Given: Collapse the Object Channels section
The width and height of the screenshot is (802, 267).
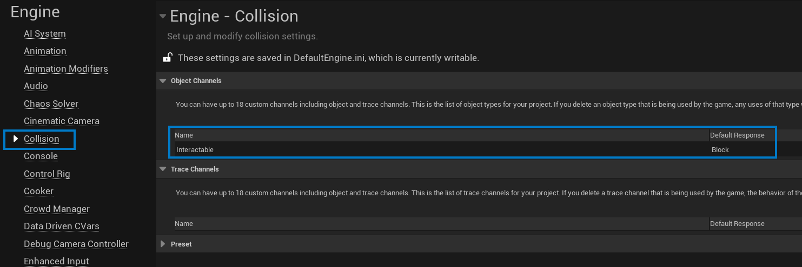Looking at the screenshot, I should pyautogui.click(x=162, y=81).
